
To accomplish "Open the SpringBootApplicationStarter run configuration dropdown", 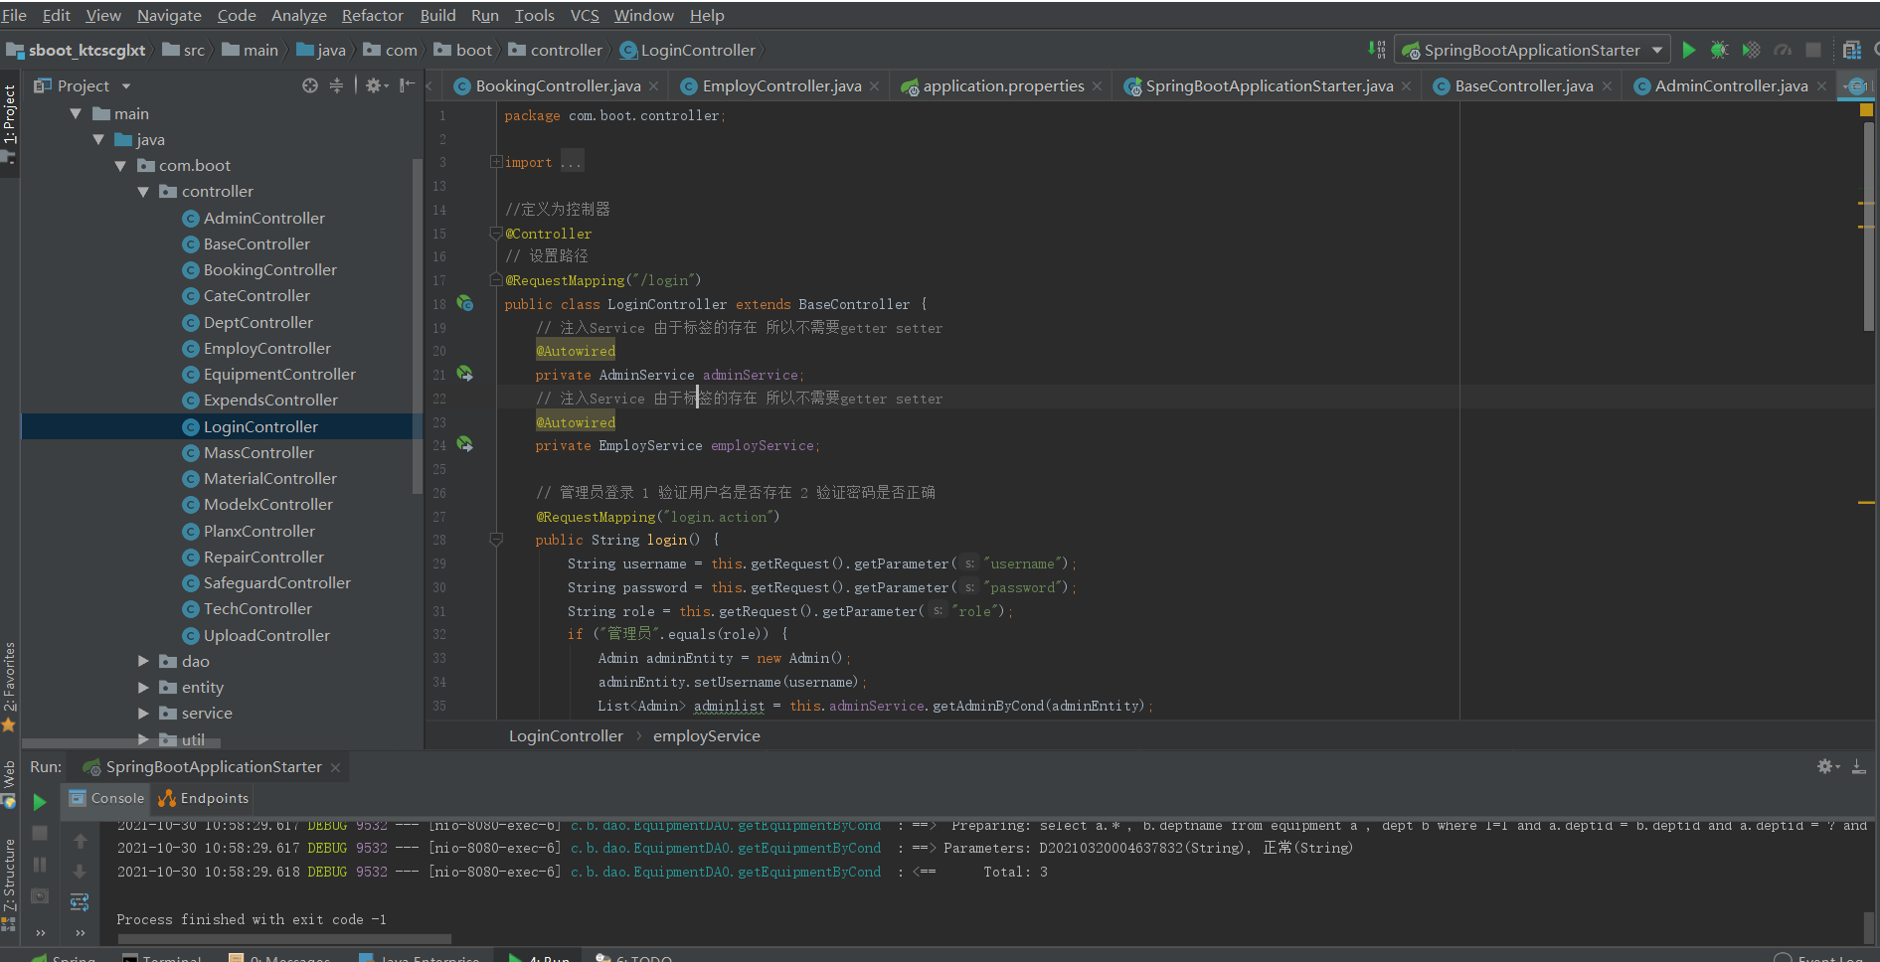I will point(1532,50).
